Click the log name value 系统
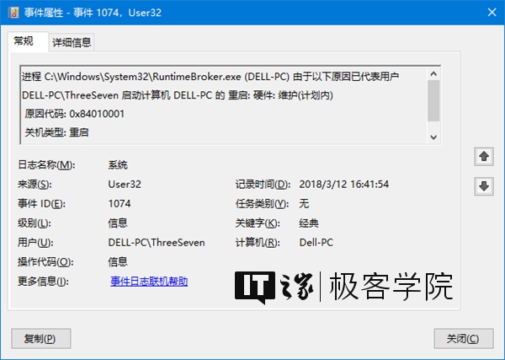 point(118,164)
